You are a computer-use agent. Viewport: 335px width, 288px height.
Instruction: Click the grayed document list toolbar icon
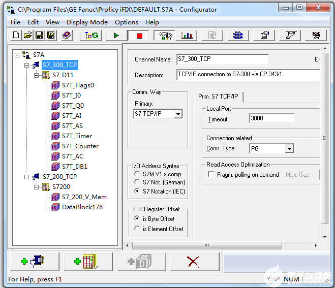(212, 35)
